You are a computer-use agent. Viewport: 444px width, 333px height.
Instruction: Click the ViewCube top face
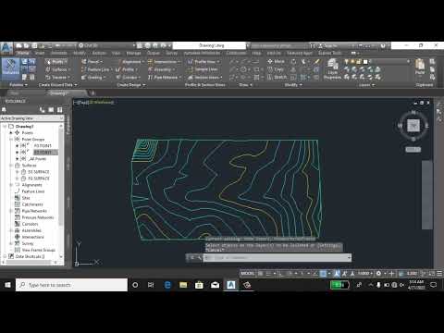click(413, 126)
